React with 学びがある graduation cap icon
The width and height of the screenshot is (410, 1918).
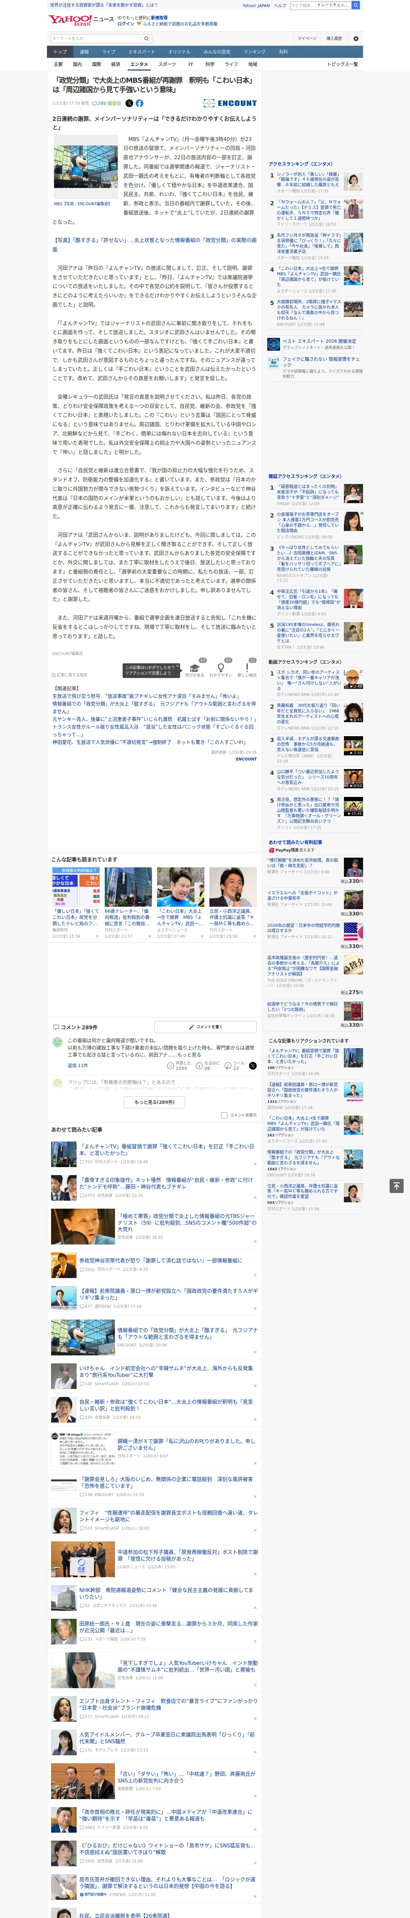(x=195, y=669)
